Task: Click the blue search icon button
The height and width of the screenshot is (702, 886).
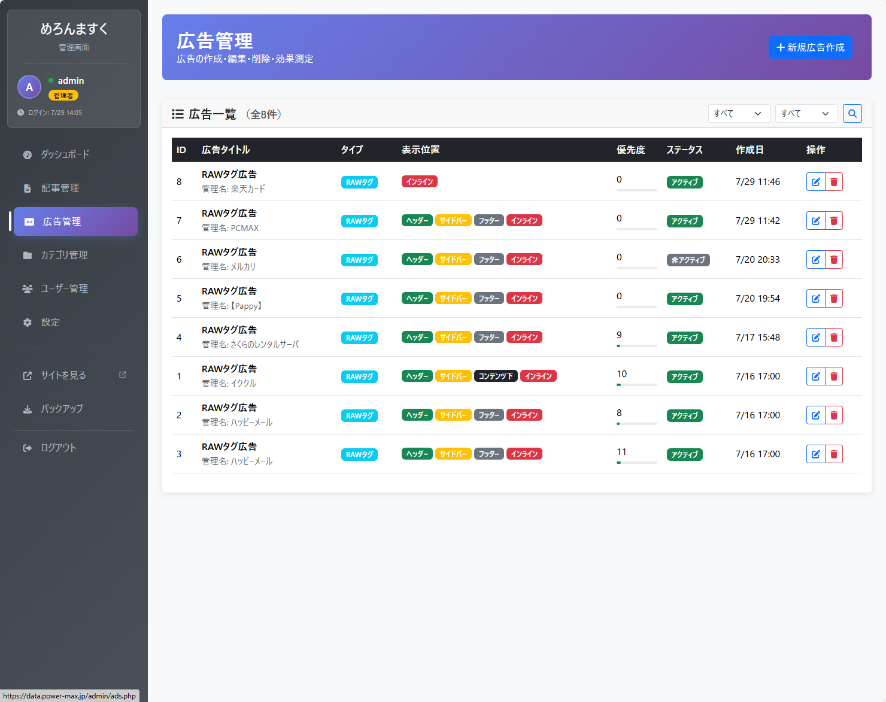Action: pos(852,114)
